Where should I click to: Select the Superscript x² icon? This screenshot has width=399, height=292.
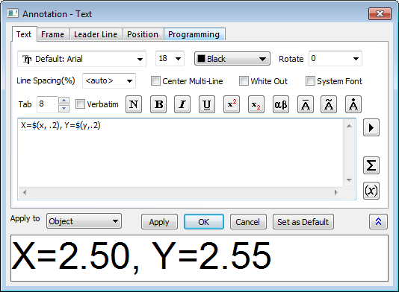tap(232, 104)
